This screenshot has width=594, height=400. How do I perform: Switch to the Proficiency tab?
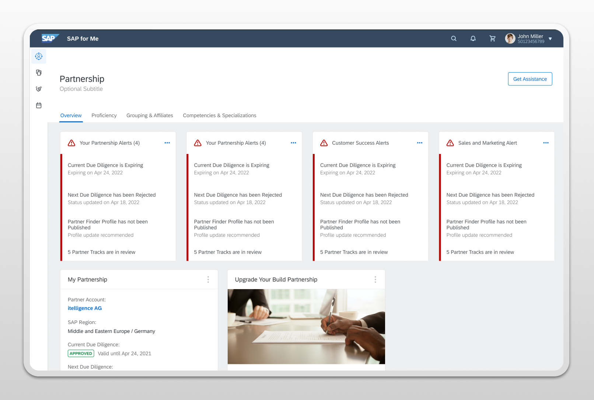point(104,115)
